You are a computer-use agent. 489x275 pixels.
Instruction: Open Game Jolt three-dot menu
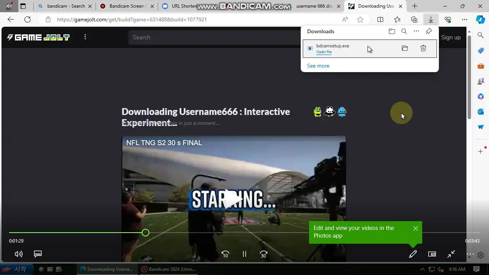85,37
